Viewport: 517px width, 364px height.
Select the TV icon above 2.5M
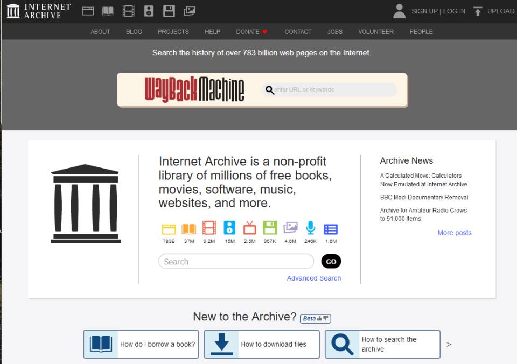point(249,227)
